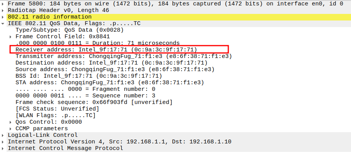Select the Sequence number 3 line
Viewport: 351px width, 155px height.
(85, 95)
